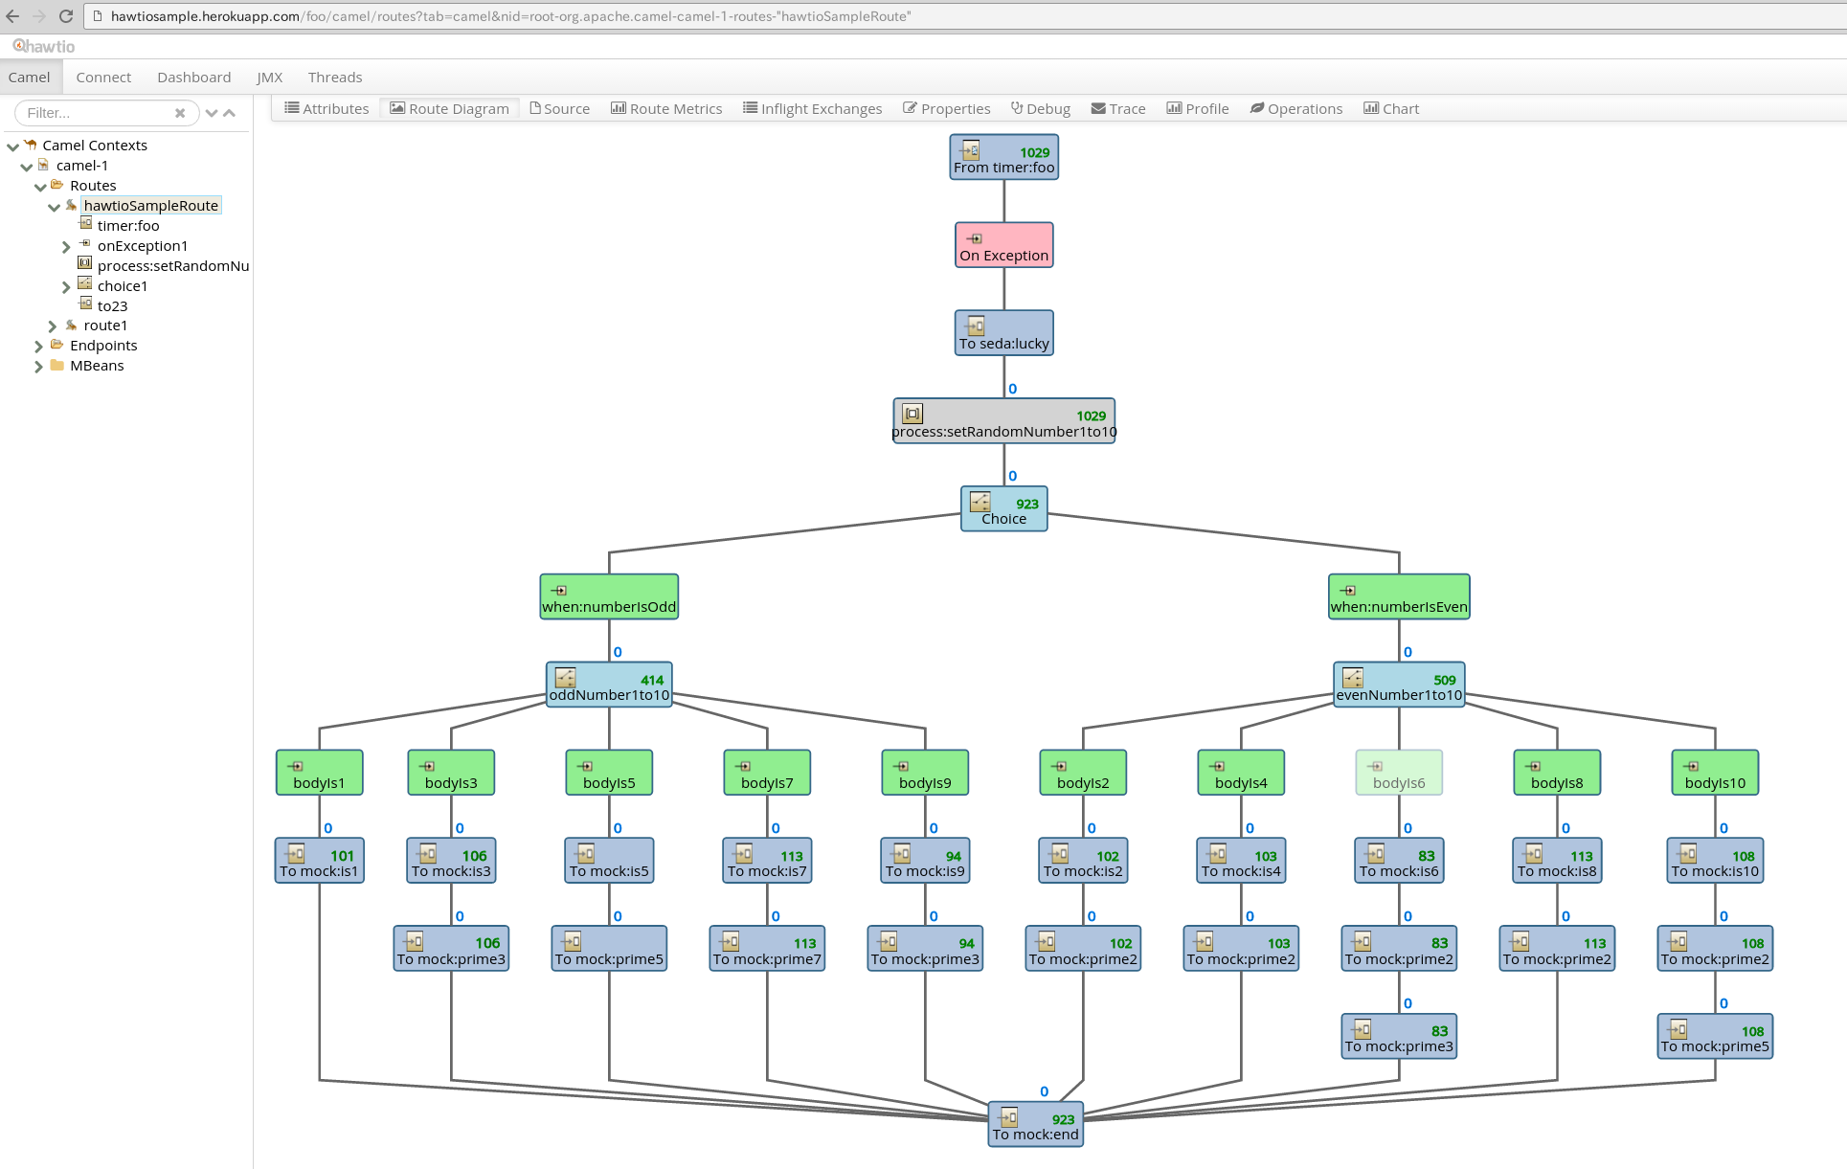Open the Threads menu
Screen dimensions: 1847x1169
tap(334, 77)
